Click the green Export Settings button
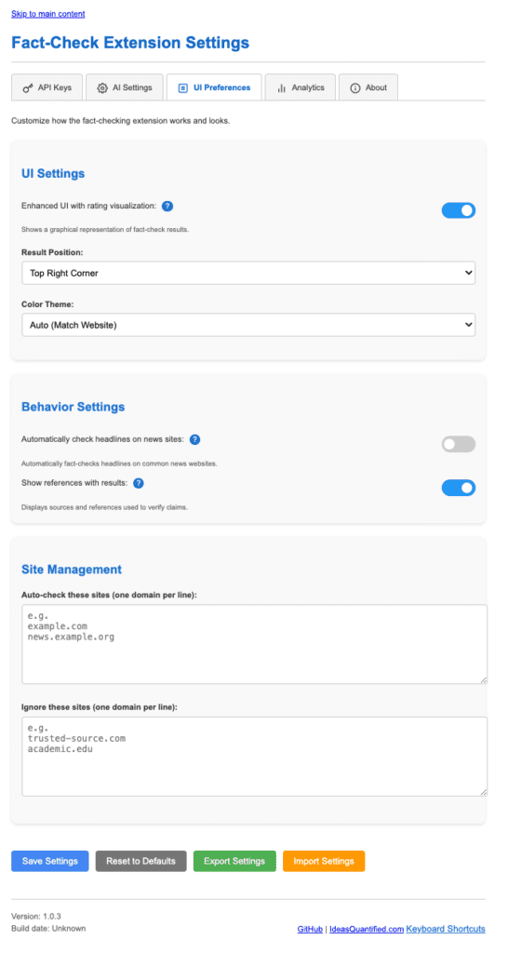 pyautogui.click(x=234, y=861)
